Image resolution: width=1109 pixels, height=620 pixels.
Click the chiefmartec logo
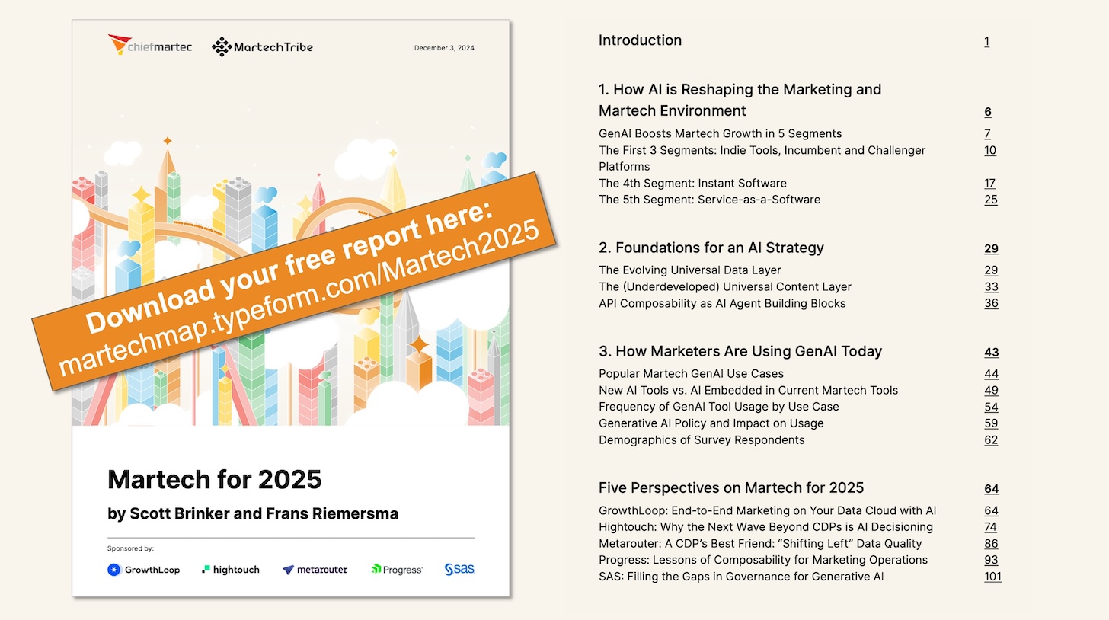149,46
